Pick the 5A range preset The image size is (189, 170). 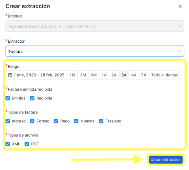point(144,75)
